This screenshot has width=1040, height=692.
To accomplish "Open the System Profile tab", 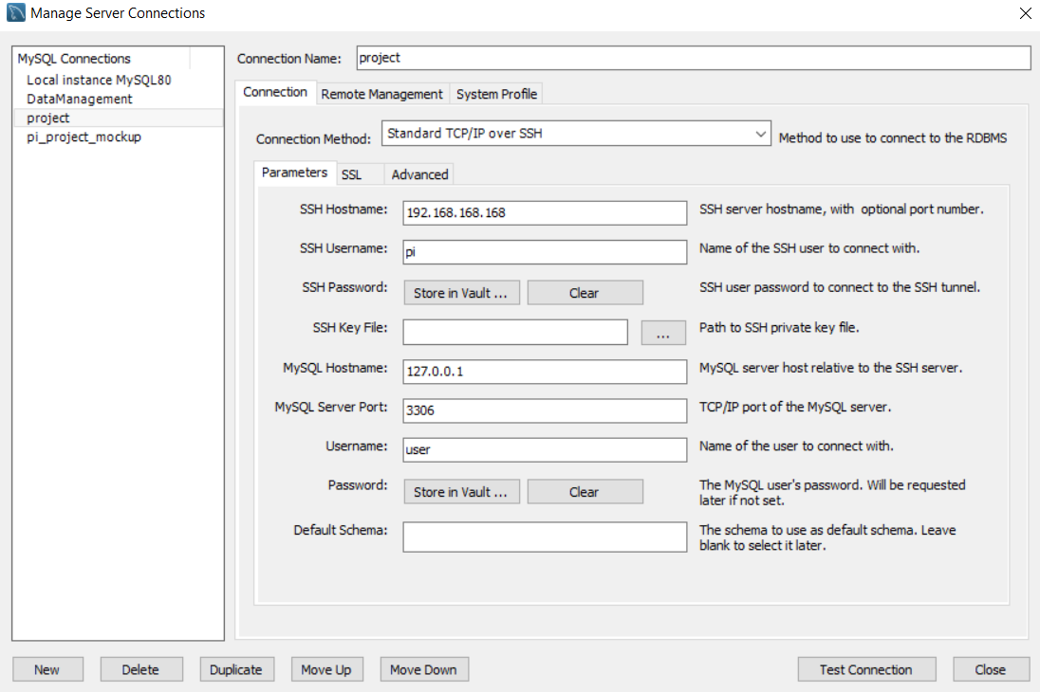I will [496, 94].
